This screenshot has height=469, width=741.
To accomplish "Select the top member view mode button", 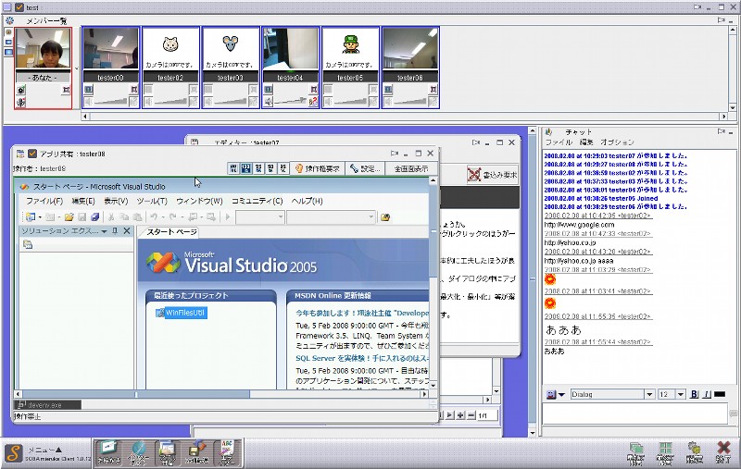I will (x=8, y=32).
